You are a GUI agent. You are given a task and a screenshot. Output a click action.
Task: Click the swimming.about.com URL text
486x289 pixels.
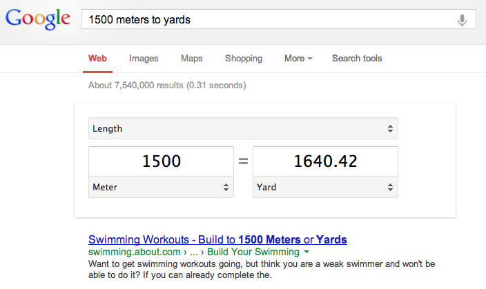(134, 252)
